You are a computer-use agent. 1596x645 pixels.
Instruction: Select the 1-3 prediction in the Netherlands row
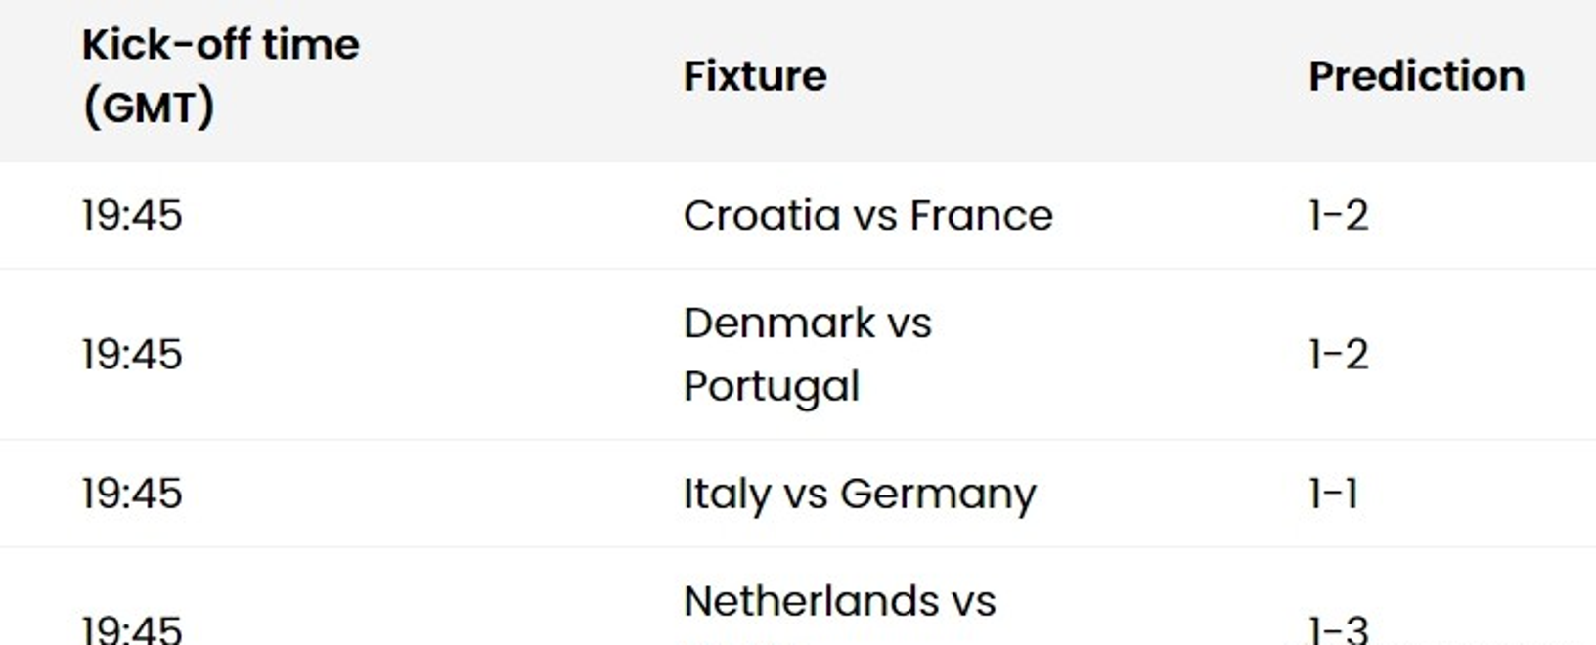(x=1339, y=629)
